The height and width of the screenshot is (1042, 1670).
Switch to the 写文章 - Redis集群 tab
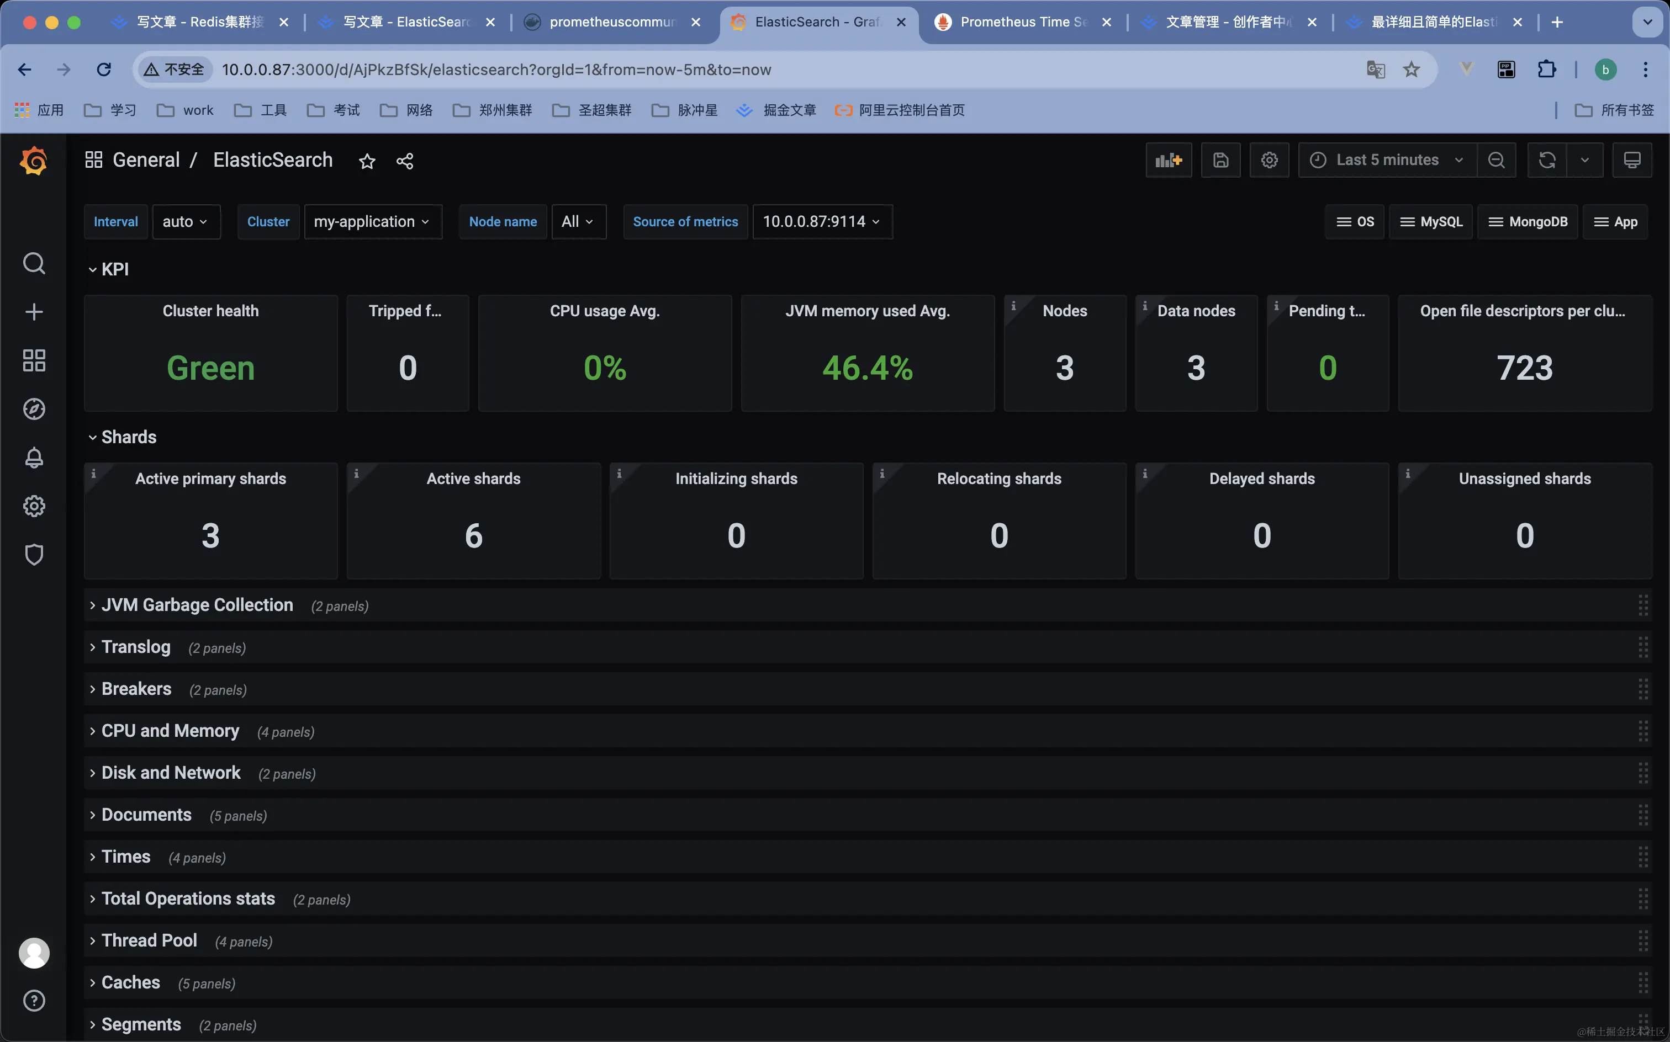(x=200, y=22)
